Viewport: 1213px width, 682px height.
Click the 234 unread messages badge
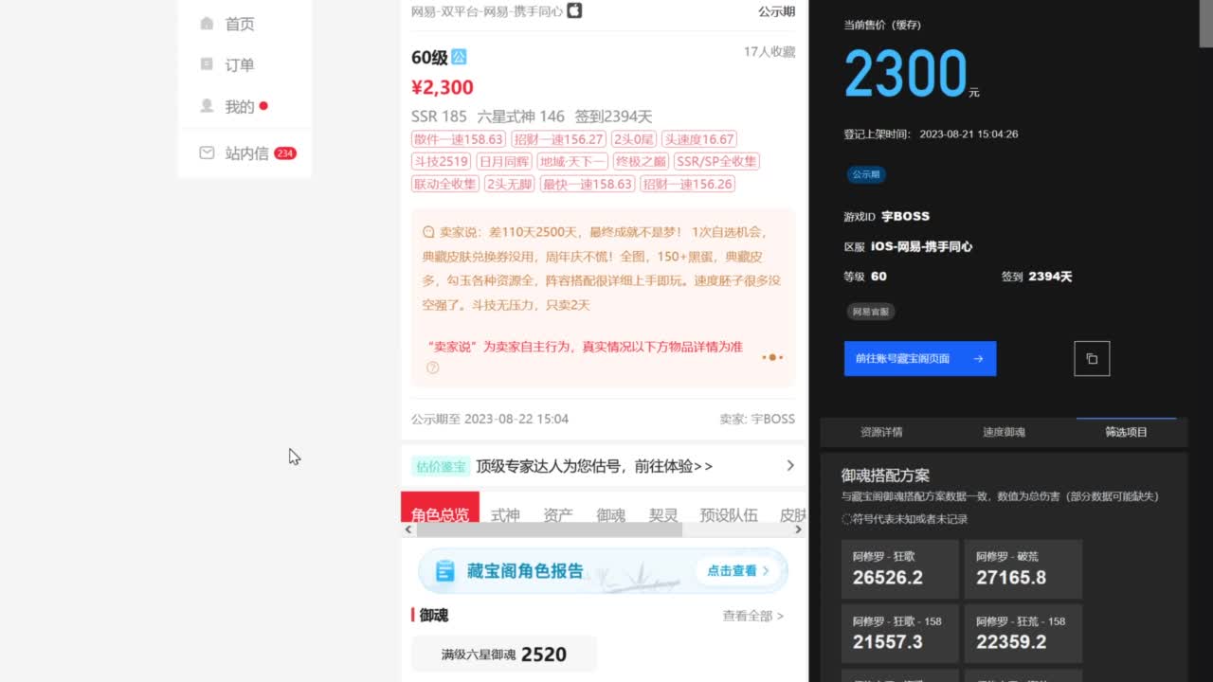(x=285, y=153)
